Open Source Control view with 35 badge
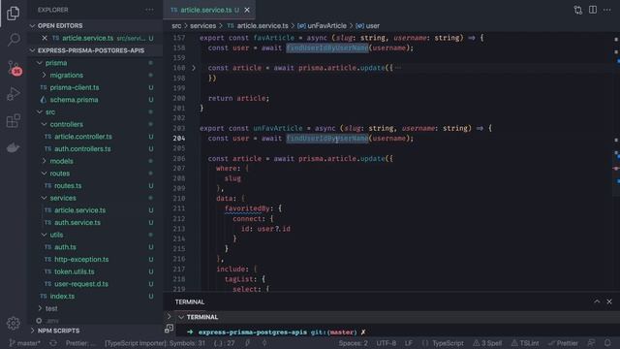620x349 pixels. [x=14, y=68]
